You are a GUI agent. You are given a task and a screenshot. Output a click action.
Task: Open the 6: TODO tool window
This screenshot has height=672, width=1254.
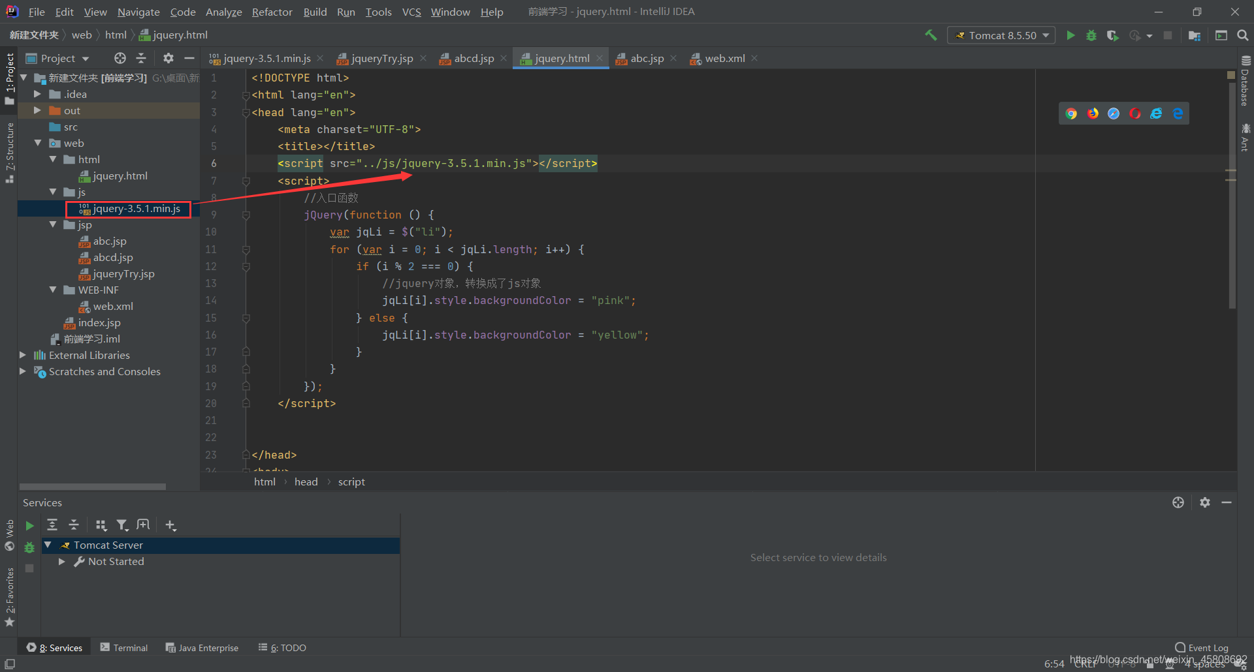pos(282,648)
